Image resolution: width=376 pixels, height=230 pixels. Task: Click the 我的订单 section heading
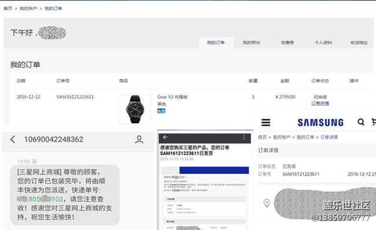click(x=25, y=65)
